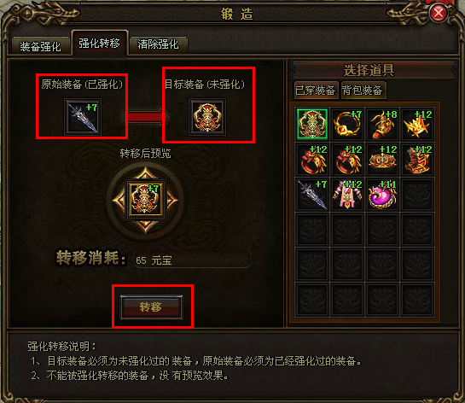Select the +7 sword in inventory grid

312,194
